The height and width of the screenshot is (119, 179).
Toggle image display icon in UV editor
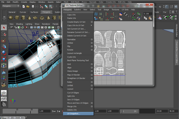tap(121, 14)
